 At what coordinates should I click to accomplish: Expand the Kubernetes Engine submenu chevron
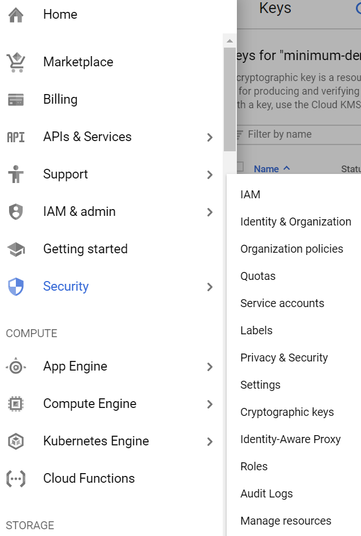tap(210, 441)
